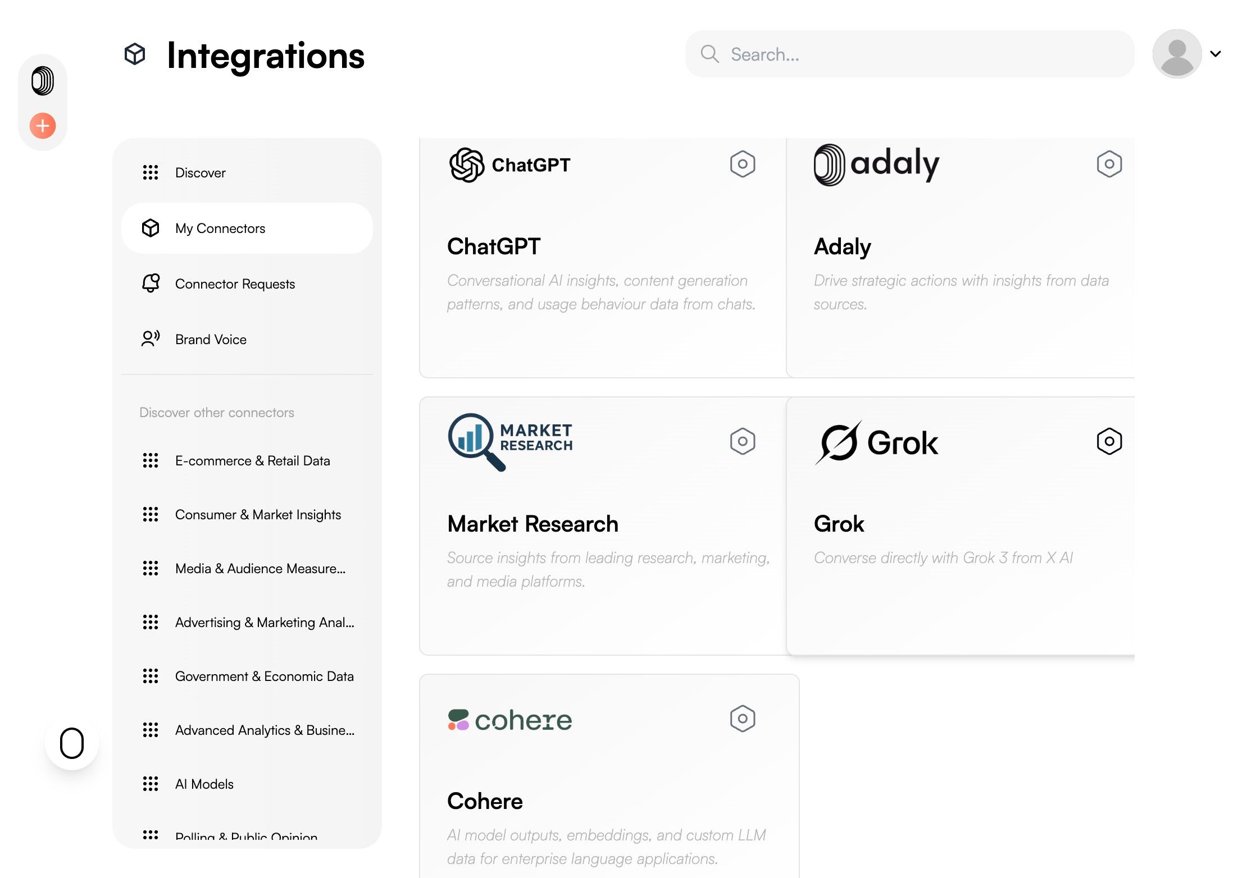The width and height of the screenshot is (1247, 878).
Task: Select Government & Economic Data category
Action: click(x=264, y=676)
